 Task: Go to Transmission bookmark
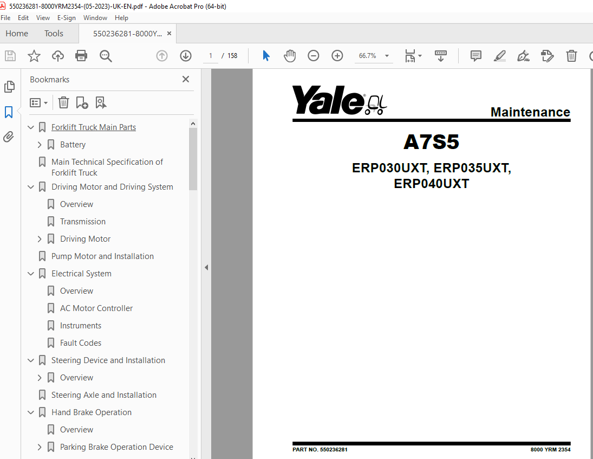(x=82, y=222)
